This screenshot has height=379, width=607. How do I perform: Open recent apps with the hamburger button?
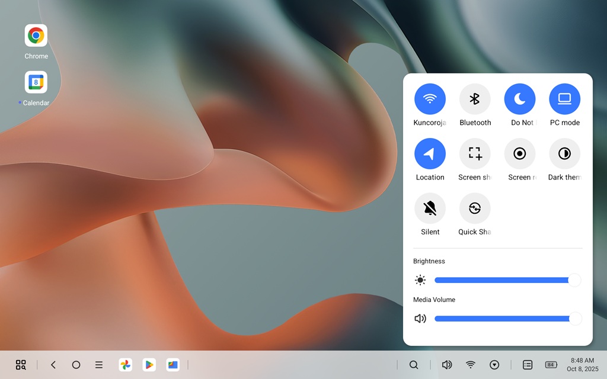(99, 365)
